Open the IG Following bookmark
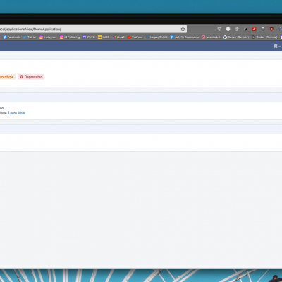This screenshot has width=282, height=282. point(70,37)
